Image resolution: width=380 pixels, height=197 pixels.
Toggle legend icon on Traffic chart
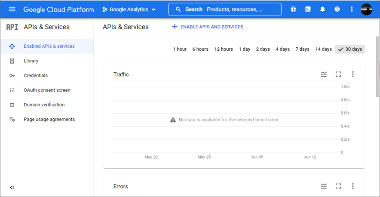pyautogui.click(x=324, y=74)
